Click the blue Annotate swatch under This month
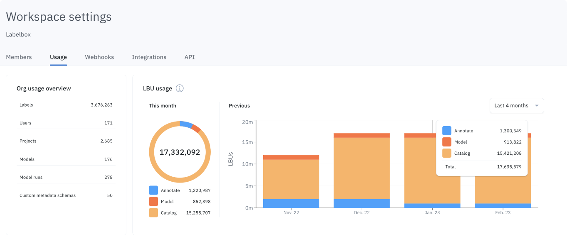The width and height of the screenshot is (567, 239). point(153,190)
